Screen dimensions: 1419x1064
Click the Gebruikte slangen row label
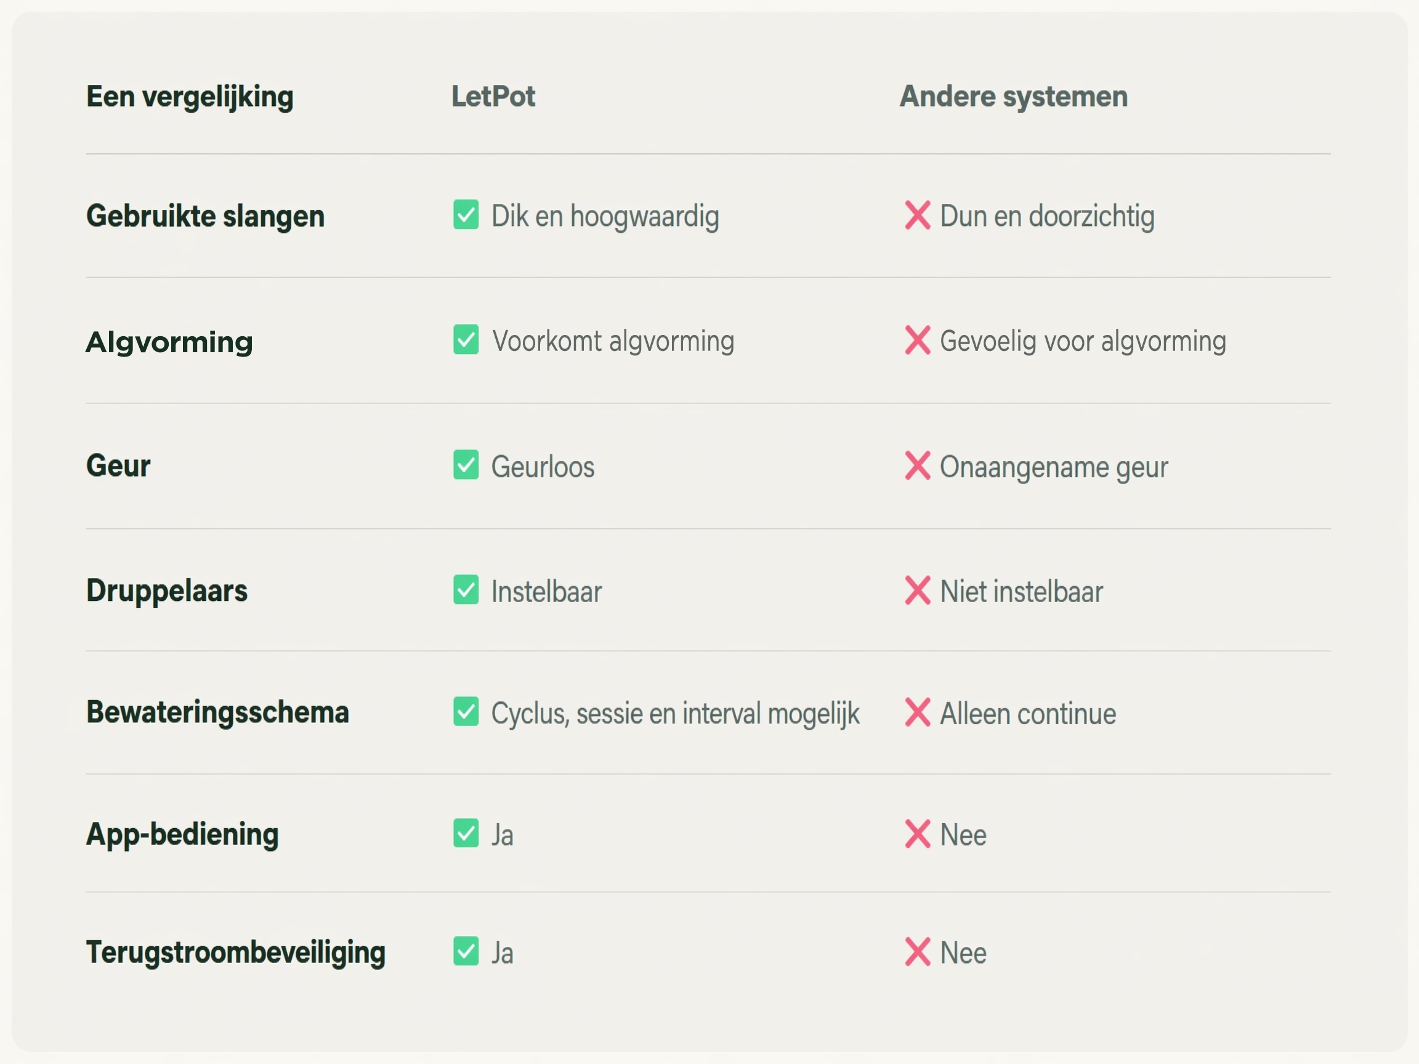(x=205, y=216)
